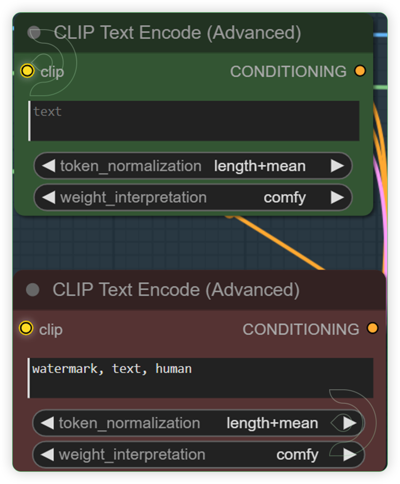Toggle collapse dot on green encode node
This screenshot has height=484, width=400.
tap(33, 33)
